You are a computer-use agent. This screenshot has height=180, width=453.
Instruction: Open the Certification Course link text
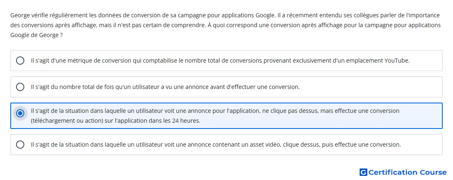pos(408,173)
